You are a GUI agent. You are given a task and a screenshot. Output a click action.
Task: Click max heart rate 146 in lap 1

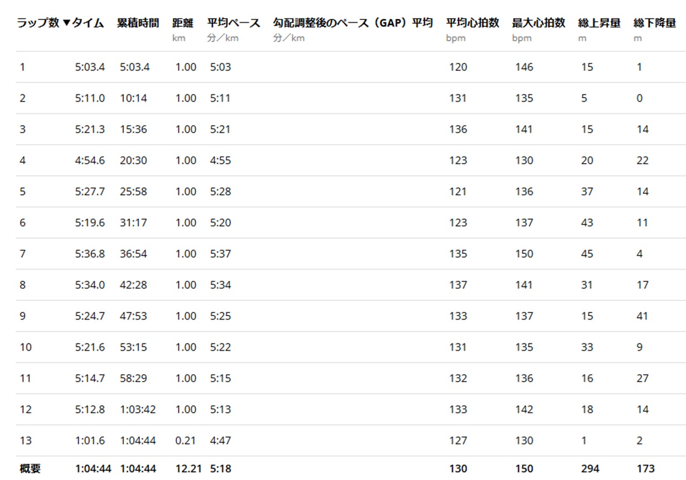tap(524, 67)
